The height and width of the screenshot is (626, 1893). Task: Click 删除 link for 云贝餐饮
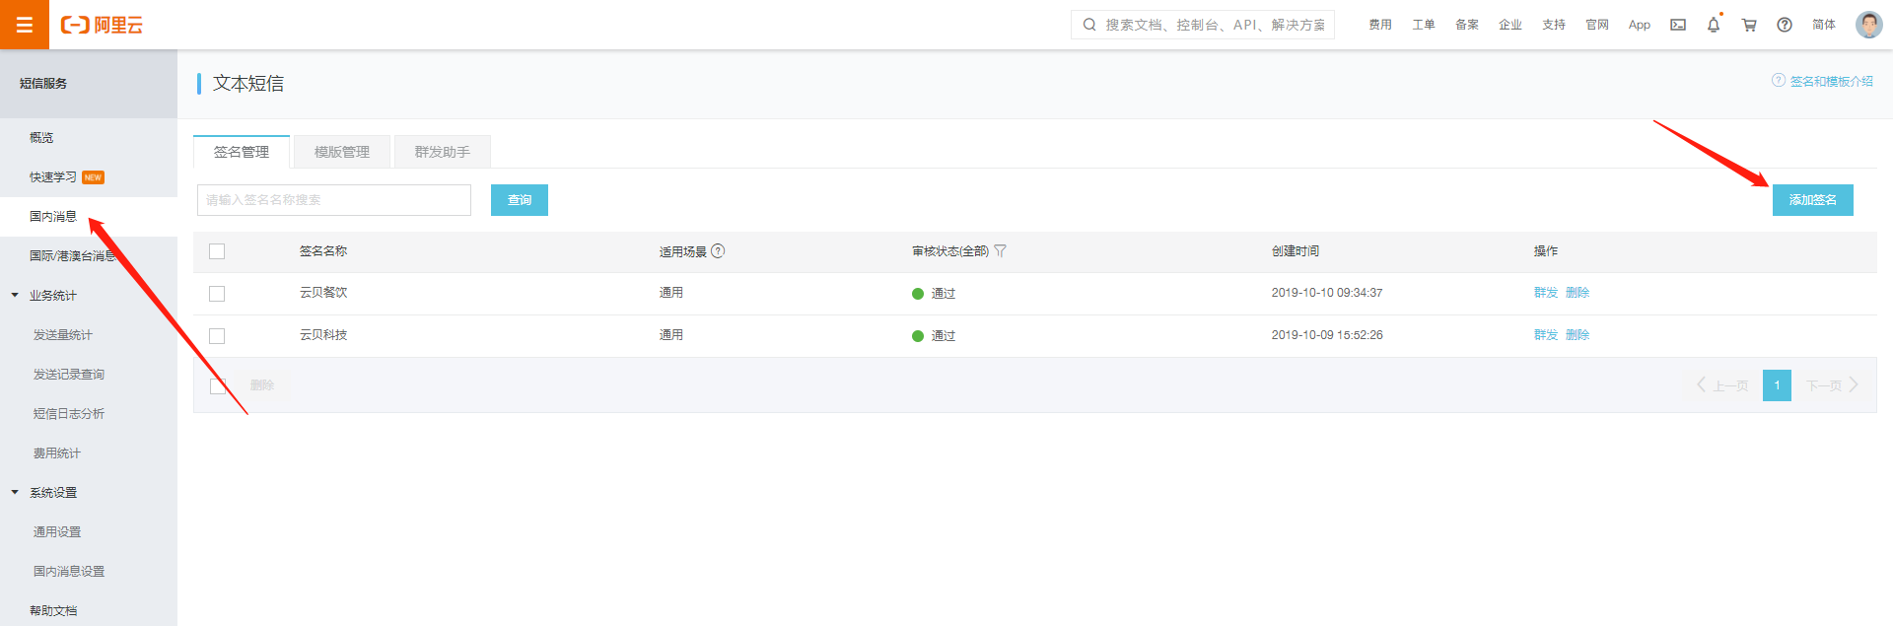[x=1577, y=293]
